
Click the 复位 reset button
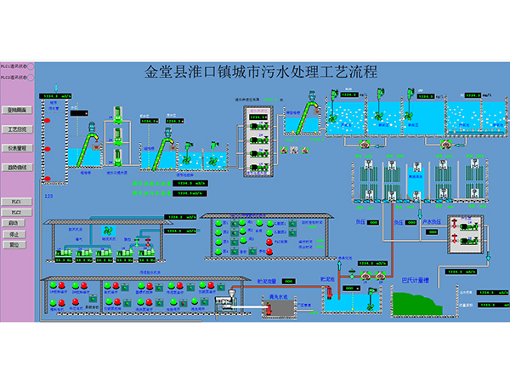coord(14,244)
